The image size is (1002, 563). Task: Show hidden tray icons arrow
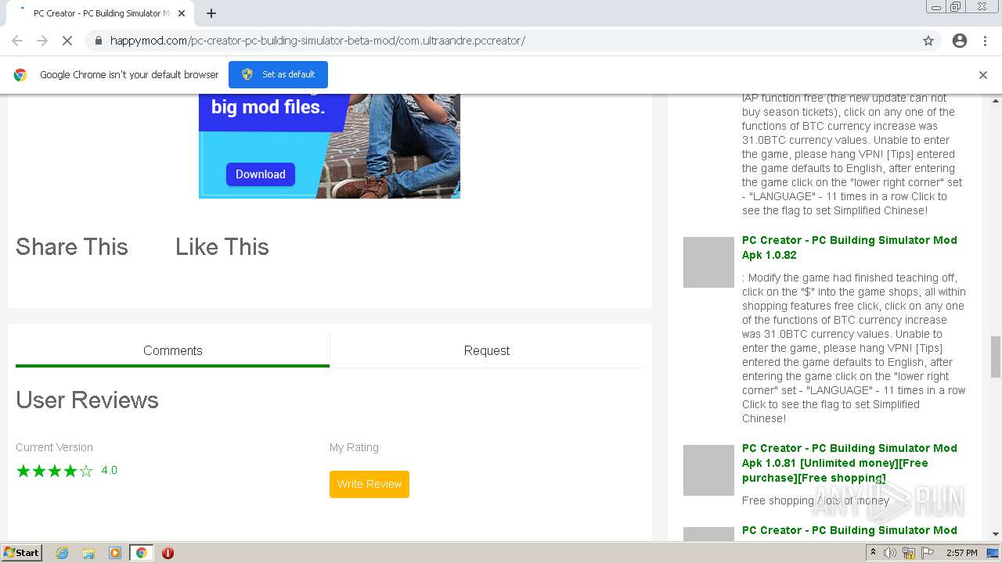point(872,553)
